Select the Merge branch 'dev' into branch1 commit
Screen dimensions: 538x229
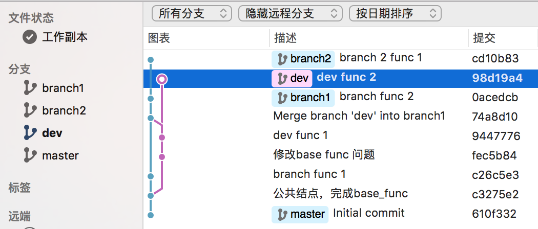click(359, 116)
